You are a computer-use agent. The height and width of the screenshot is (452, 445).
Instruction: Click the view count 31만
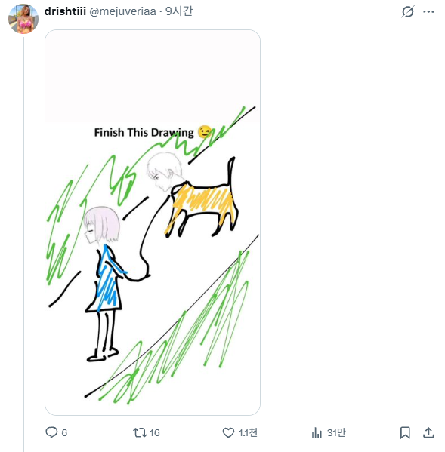click(x=336, y=432)
